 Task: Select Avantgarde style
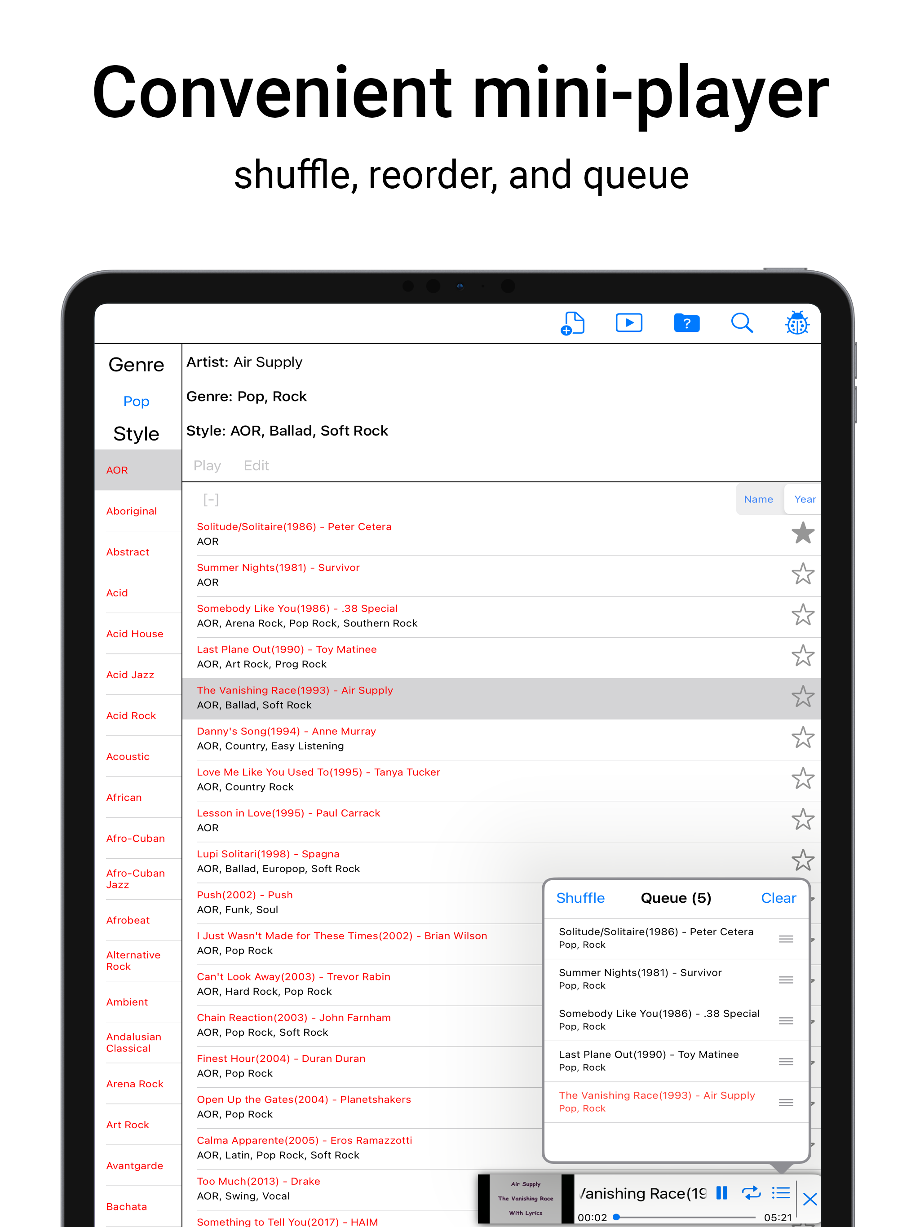(138, 1165)
